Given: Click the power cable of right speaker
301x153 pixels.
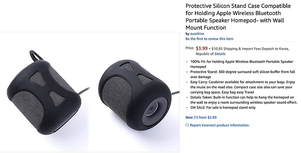Looking at the screenshot, I should pos(175,94).
